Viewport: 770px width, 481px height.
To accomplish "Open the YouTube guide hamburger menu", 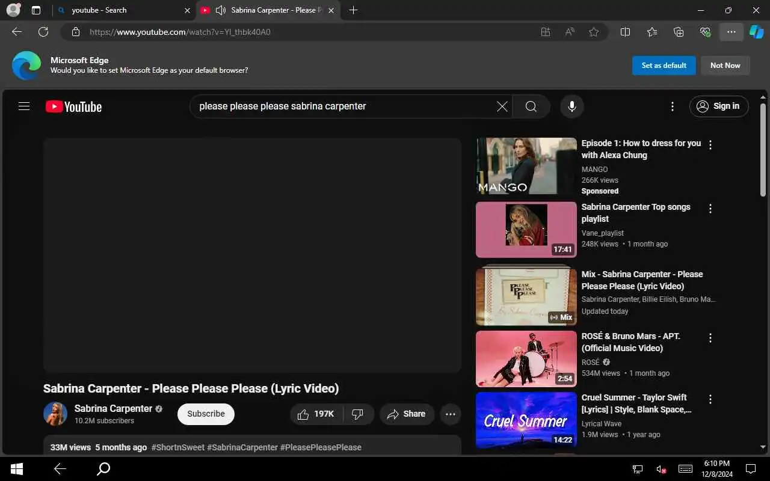I will (x=24, y=106).
